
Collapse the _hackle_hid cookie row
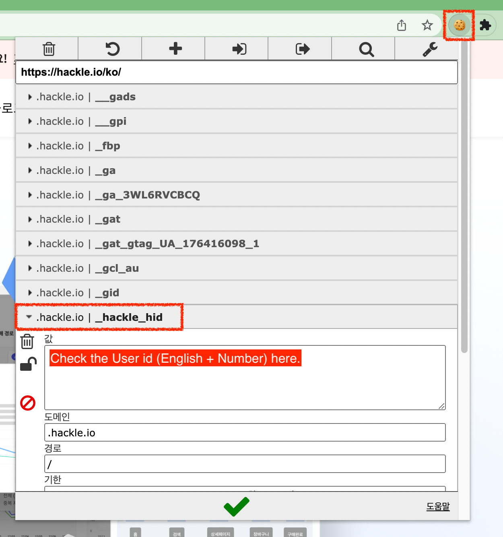[237, 317]
